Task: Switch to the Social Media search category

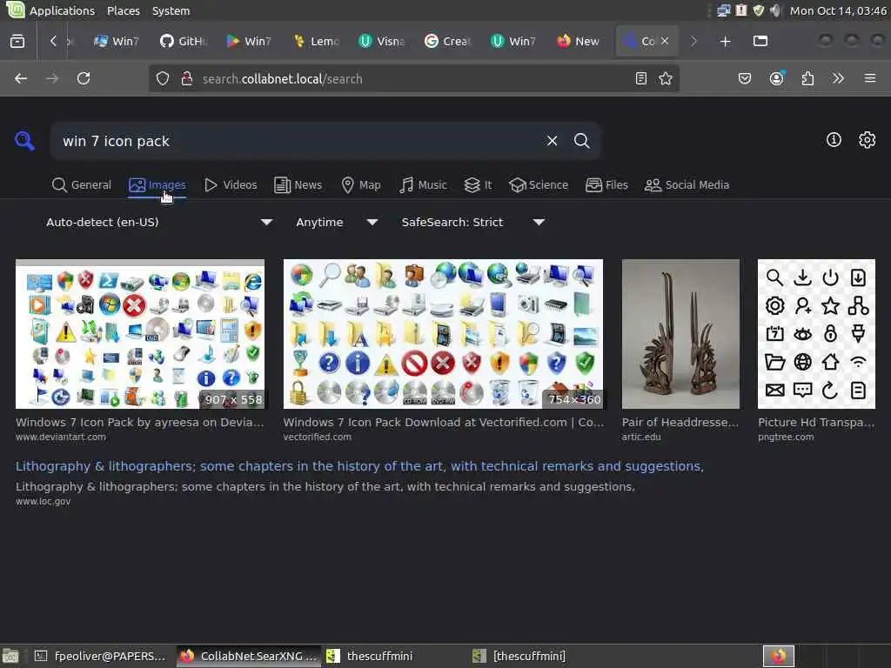Action: click(x=687, y=184)
